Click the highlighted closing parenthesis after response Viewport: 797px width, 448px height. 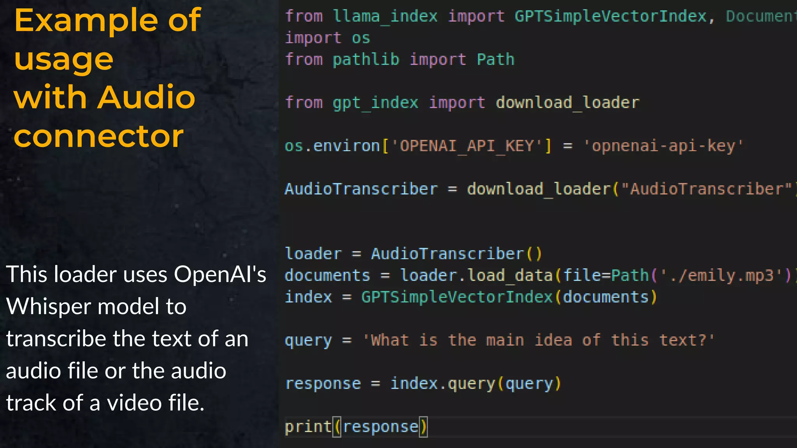point(423,427)
